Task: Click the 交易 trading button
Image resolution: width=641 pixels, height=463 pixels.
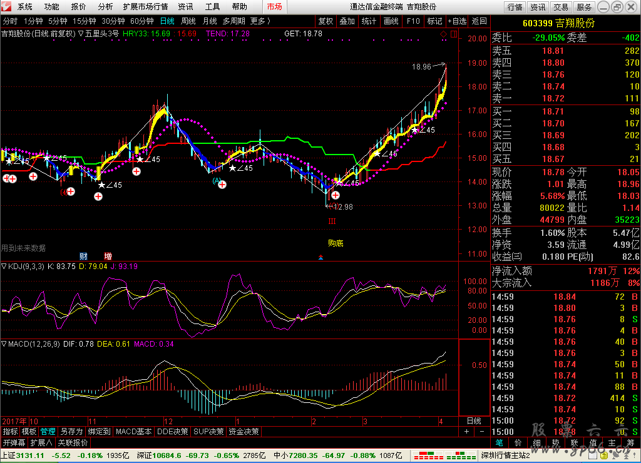Action: 561,7
